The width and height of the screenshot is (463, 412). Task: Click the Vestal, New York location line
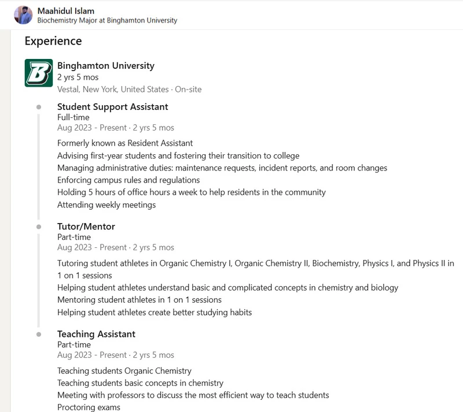[129, 89]
